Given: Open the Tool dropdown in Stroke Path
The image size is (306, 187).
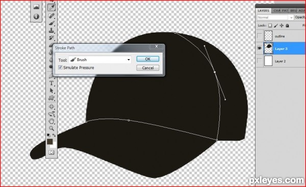Looking at the screenshot, I should (100, 60).
